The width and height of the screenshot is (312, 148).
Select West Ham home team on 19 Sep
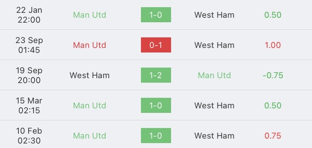(90, 76)
